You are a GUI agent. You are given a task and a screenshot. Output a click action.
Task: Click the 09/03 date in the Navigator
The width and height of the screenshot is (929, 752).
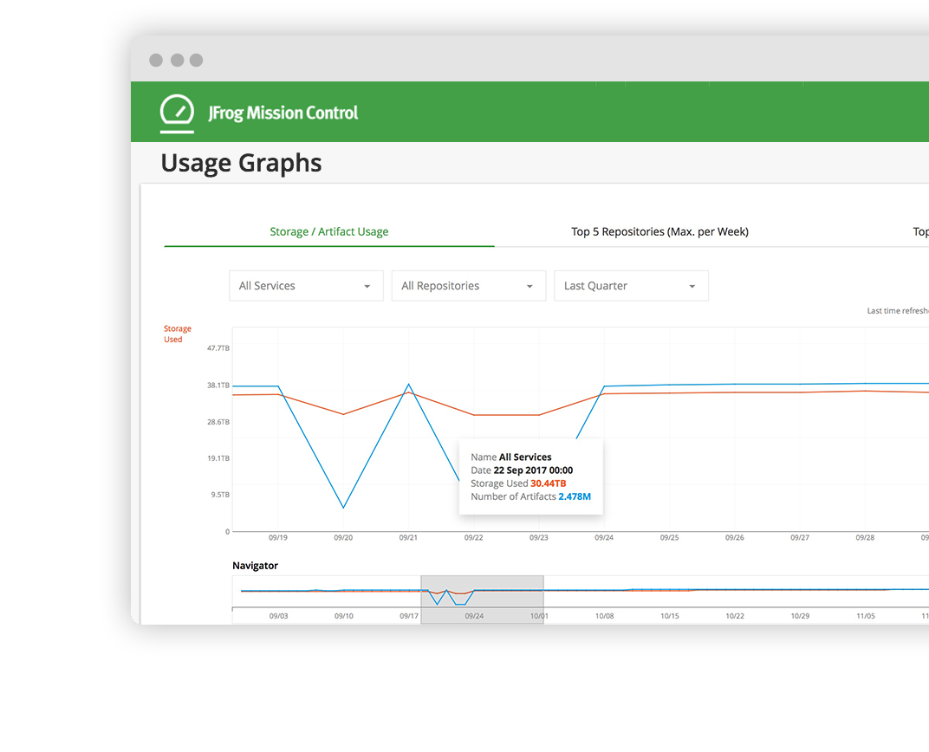[x=278, y=616]
